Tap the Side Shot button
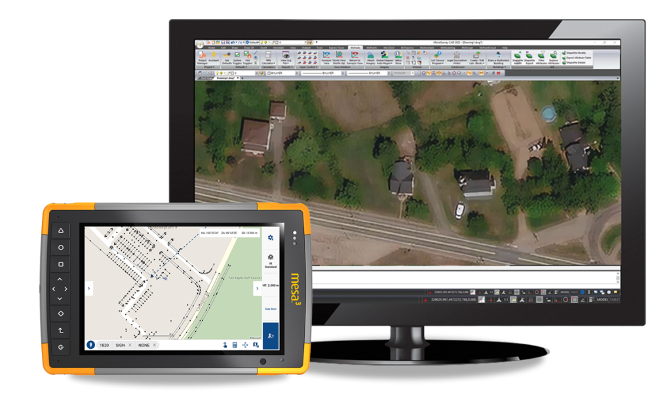Viewport: 671px width, 398px height. (270, 308)
